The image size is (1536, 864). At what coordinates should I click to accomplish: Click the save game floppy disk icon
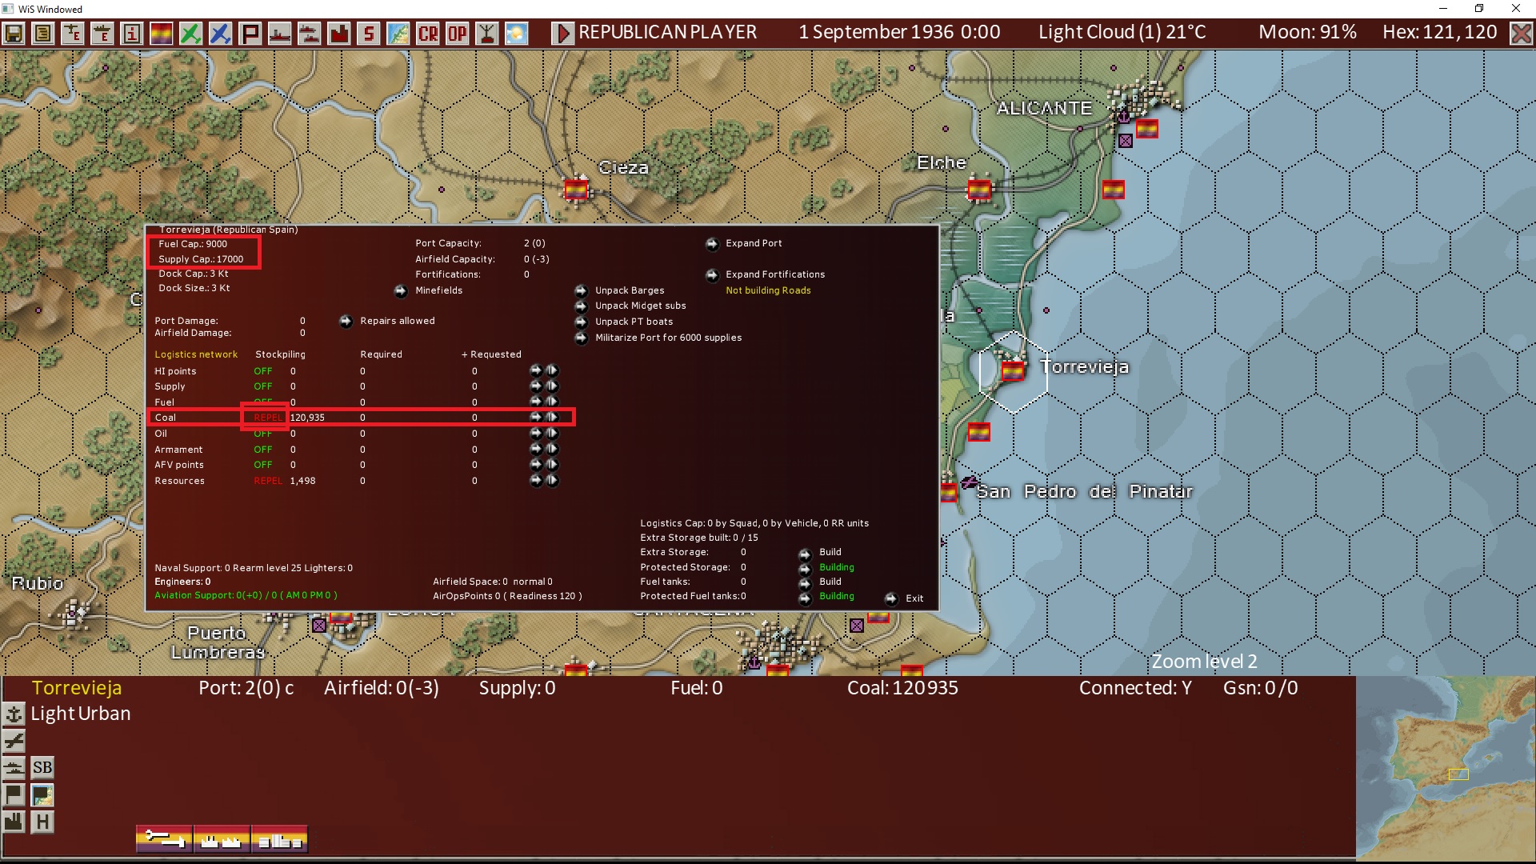[x=14, y=34]
